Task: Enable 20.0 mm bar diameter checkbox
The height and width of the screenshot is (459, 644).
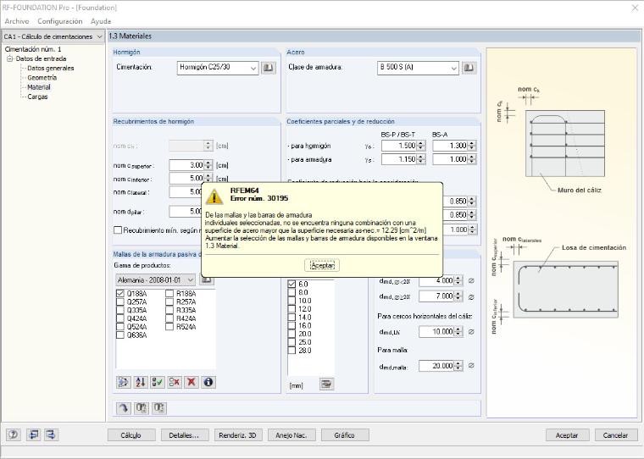Action: [291, 334]
